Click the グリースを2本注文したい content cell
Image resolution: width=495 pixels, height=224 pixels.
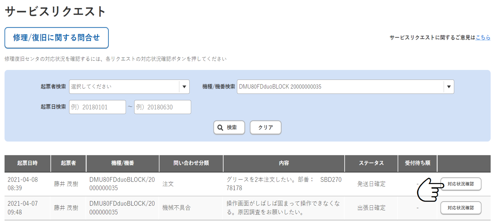[284, 184]
